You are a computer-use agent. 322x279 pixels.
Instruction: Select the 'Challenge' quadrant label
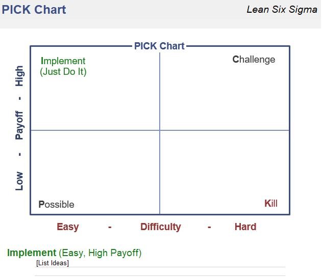[254, 60]
